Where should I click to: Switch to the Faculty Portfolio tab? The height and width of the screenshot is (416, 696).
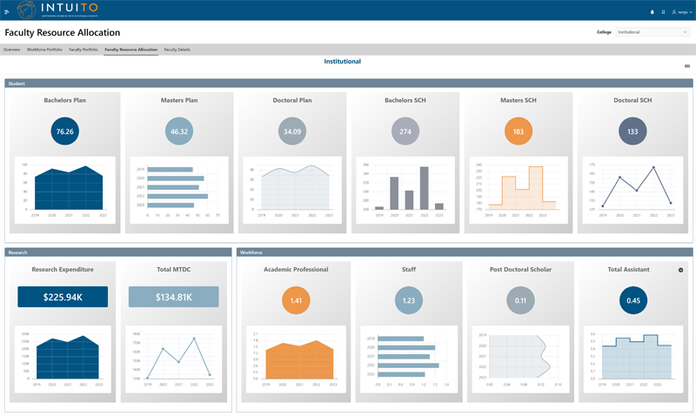(x=84, y=50)
